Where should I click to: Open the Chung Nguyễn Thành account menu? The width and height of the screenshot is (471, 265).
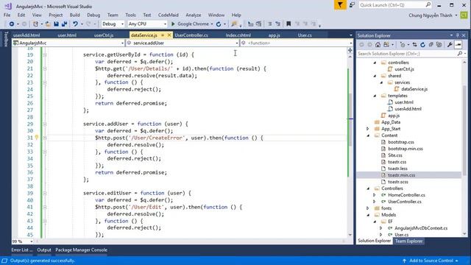(433, 15)
